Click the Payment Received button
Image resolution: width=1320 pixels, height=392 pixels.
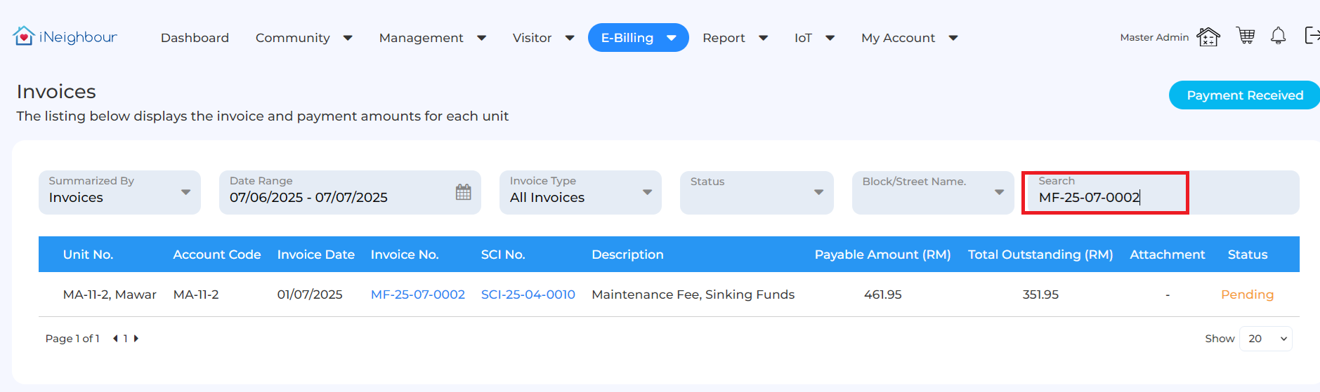(x=1244, y=95)
